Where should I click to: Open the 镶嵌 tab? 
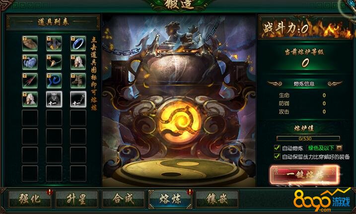pos(217,199)
